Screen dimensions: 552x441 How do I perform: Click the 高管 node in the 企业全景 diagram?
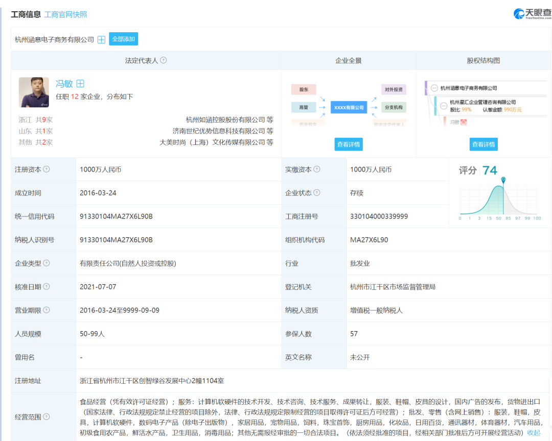click(304, 107)
